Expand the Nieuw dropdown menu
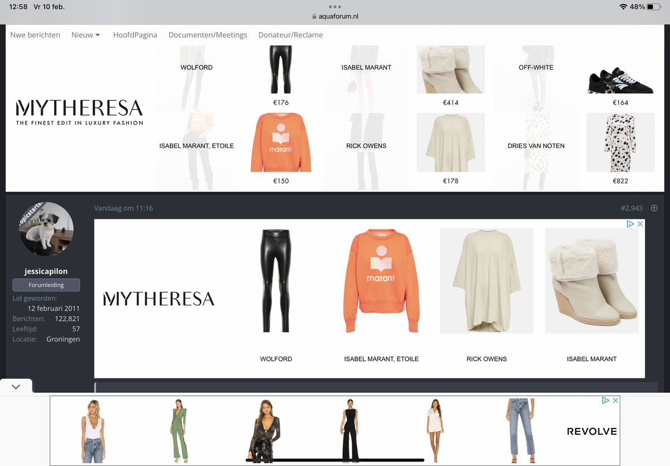670x466 pixels. tap(86, 35)
